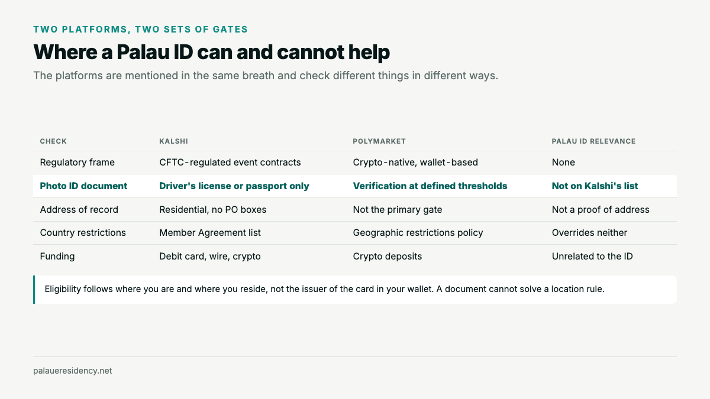
Task: Click 'Residential, no PO boxes' cell
Action: point(214,209)
